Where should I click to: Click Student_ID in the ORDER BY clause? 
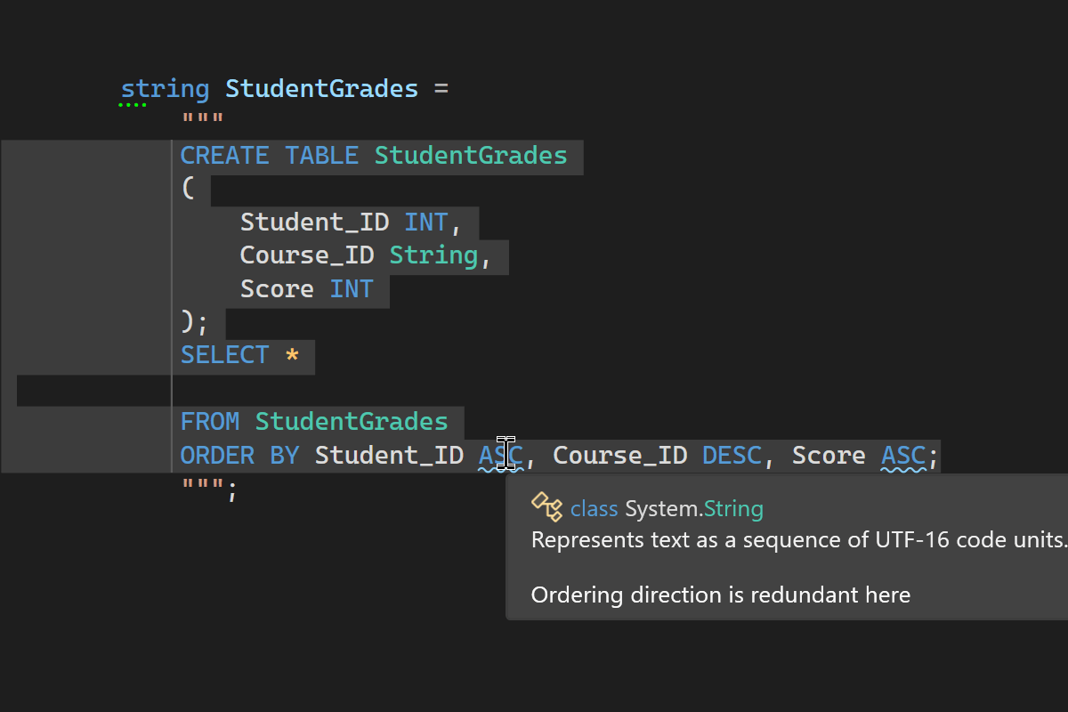pos(389,455)
